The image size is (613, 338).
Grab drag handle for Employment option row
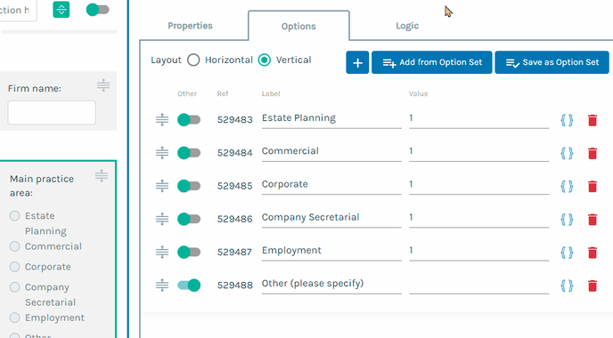tap(162, 252)
